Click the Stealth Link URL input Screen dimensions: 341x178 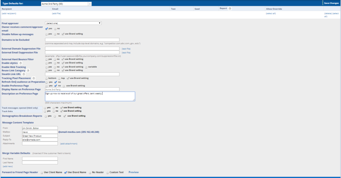point(82,74)
